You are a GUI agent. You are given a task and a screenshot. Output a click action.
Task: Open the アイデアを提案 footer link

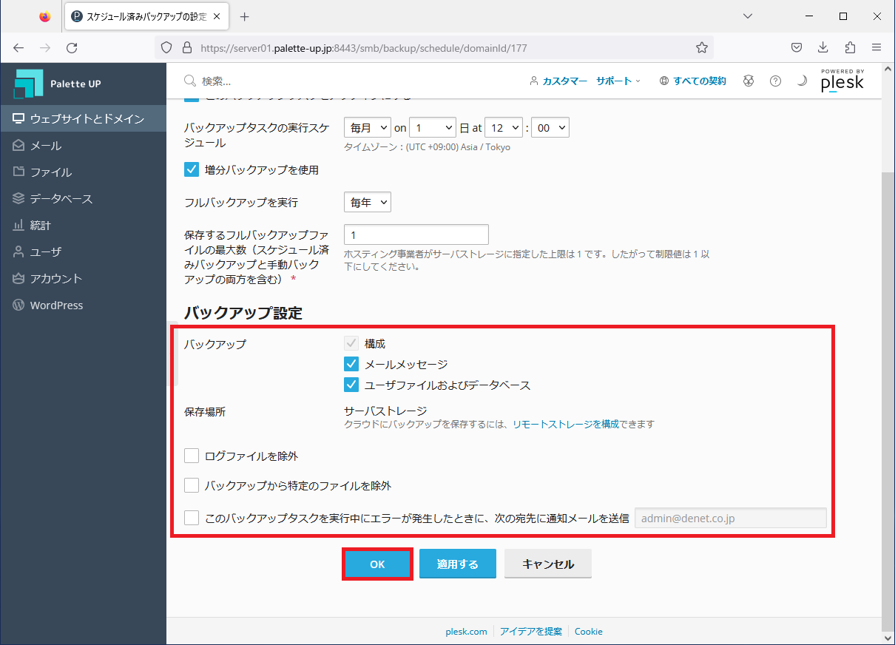[531, 631]
